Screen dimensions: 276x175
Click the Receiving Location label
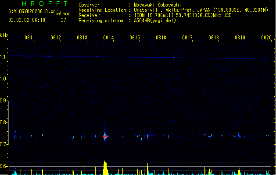point(102,10)
